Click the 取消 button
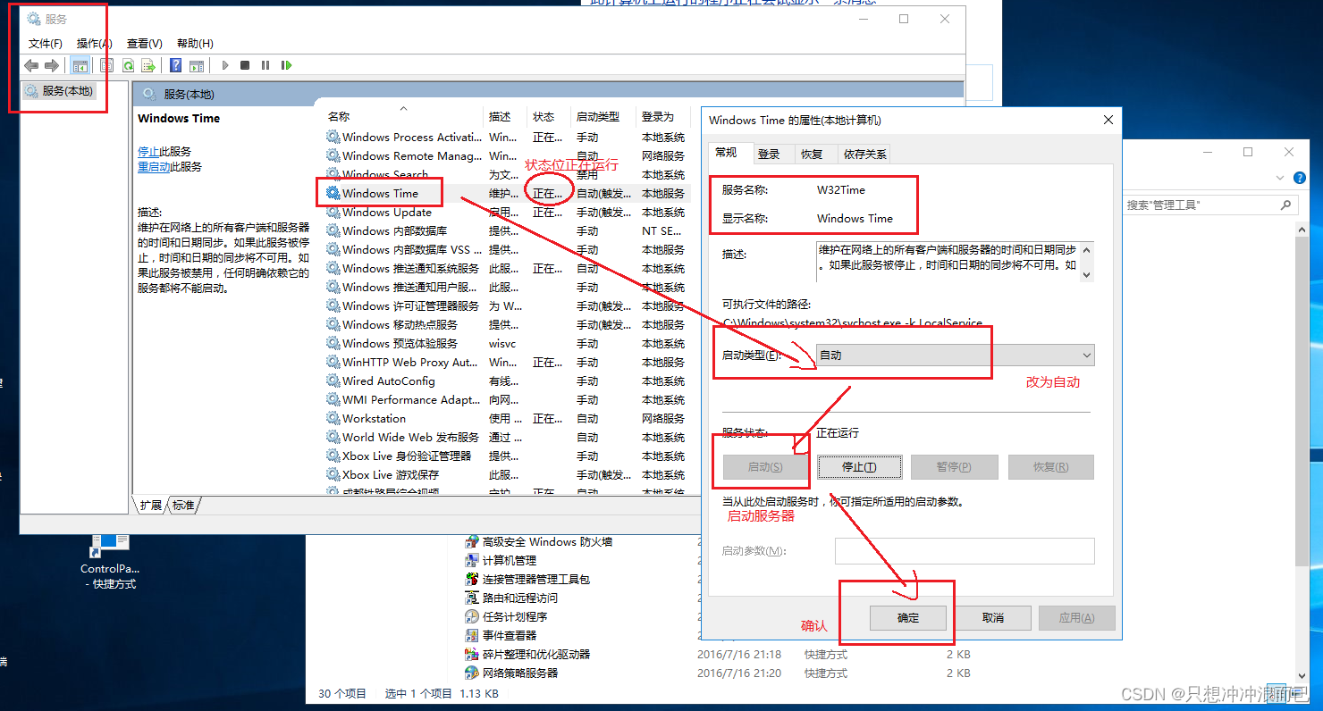 pos(992,618)
